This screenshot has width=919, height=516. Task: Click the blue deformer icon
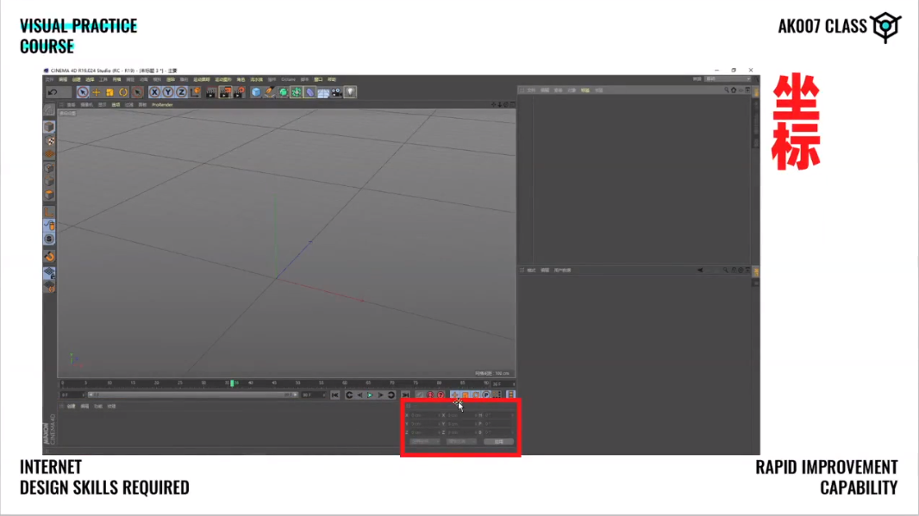click(310, 92)
